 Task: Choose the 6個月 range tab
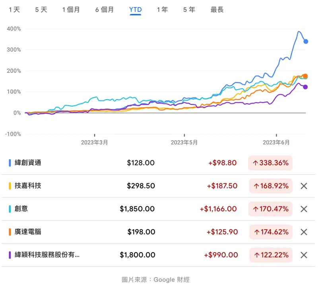tap(105, 10)
